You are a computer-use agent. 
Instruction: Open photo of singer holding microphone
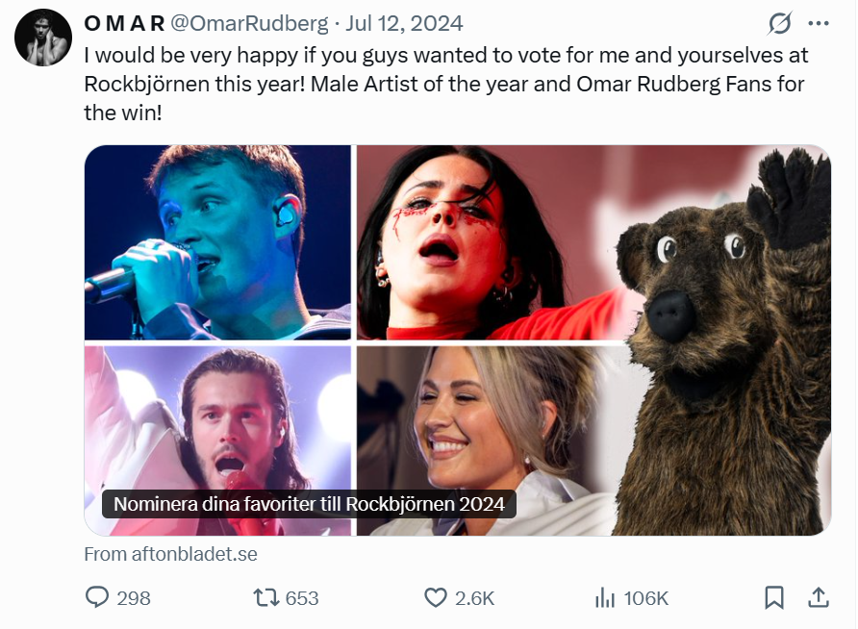tap(217, 241)
